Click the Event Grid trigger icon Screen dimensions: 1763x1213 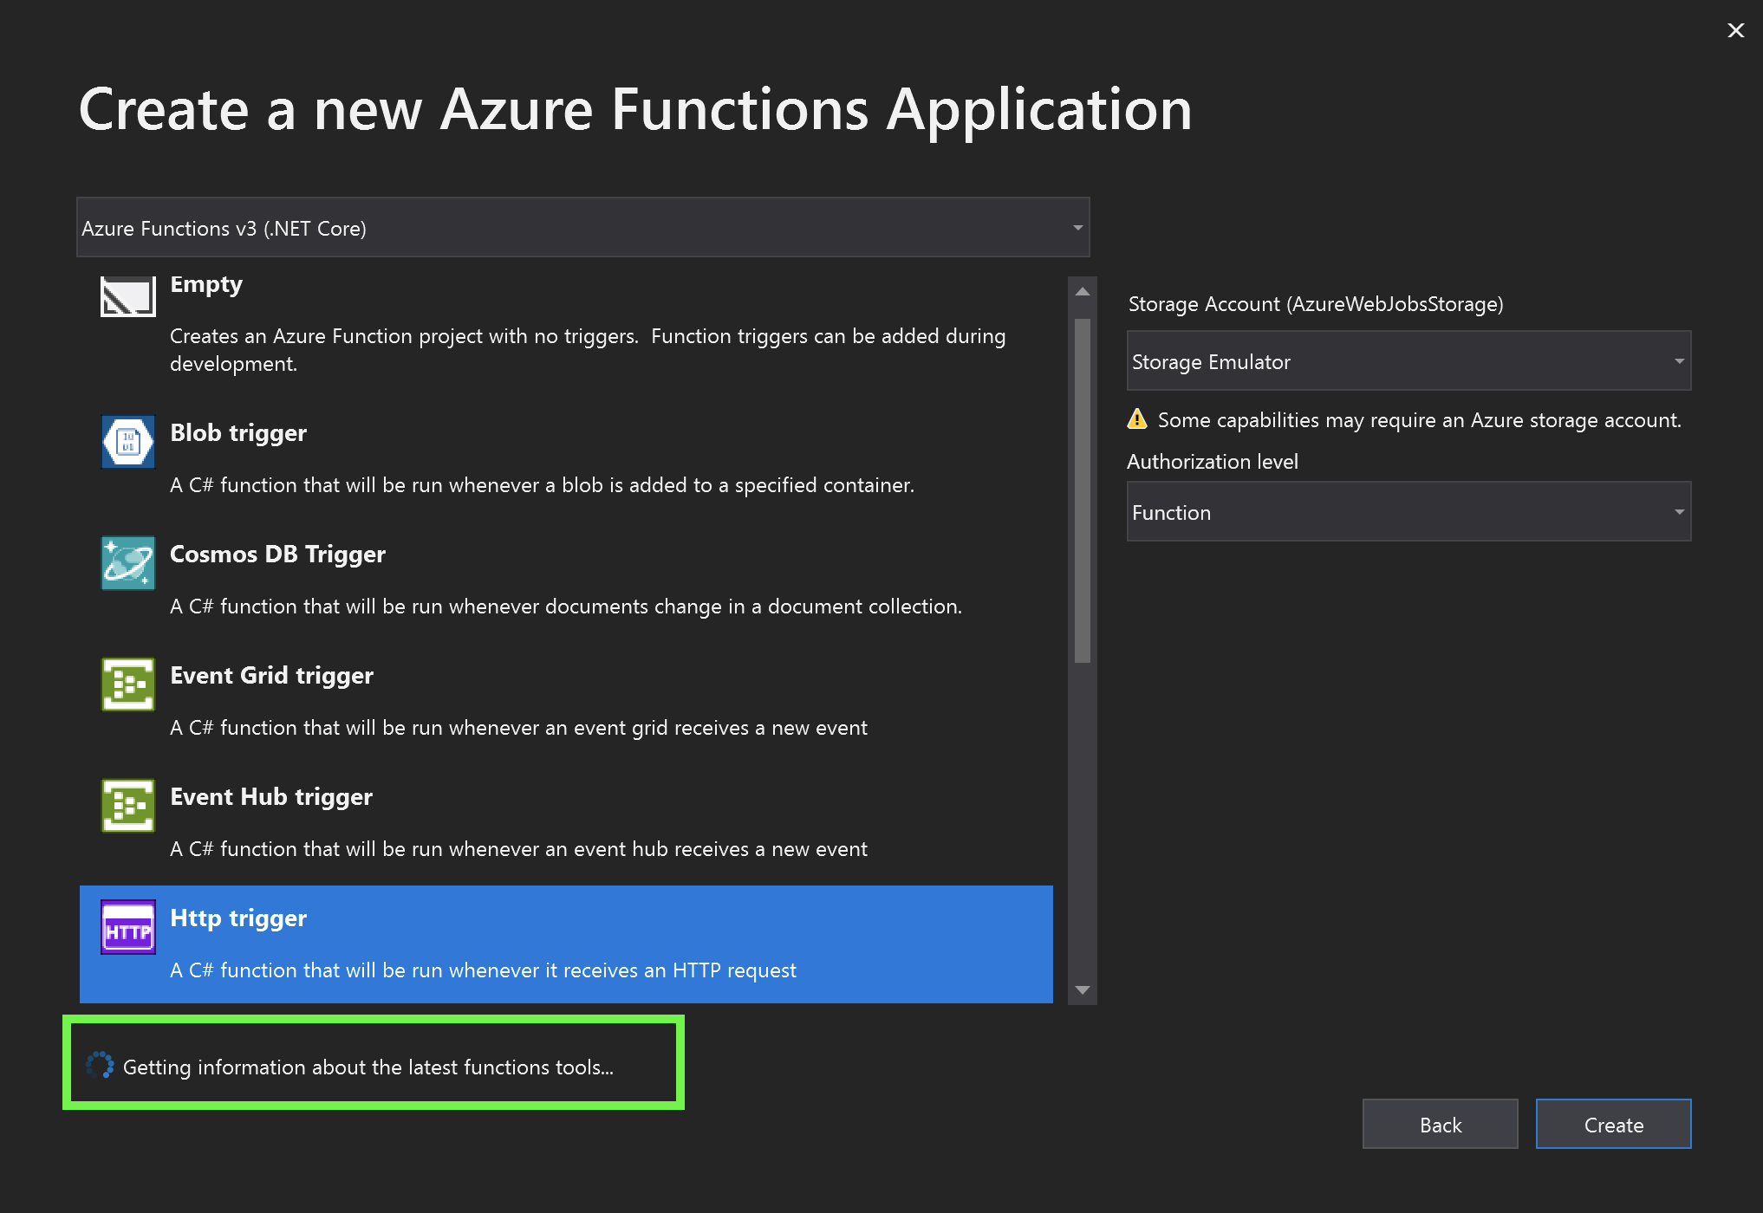127,684
